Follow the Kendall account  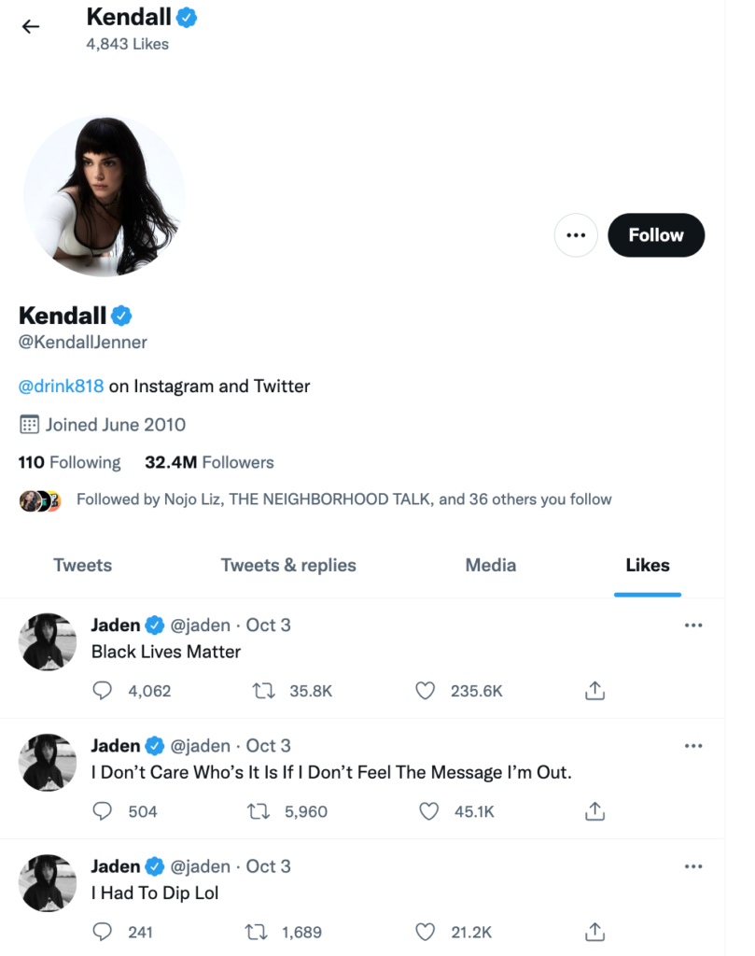[656, 235]
